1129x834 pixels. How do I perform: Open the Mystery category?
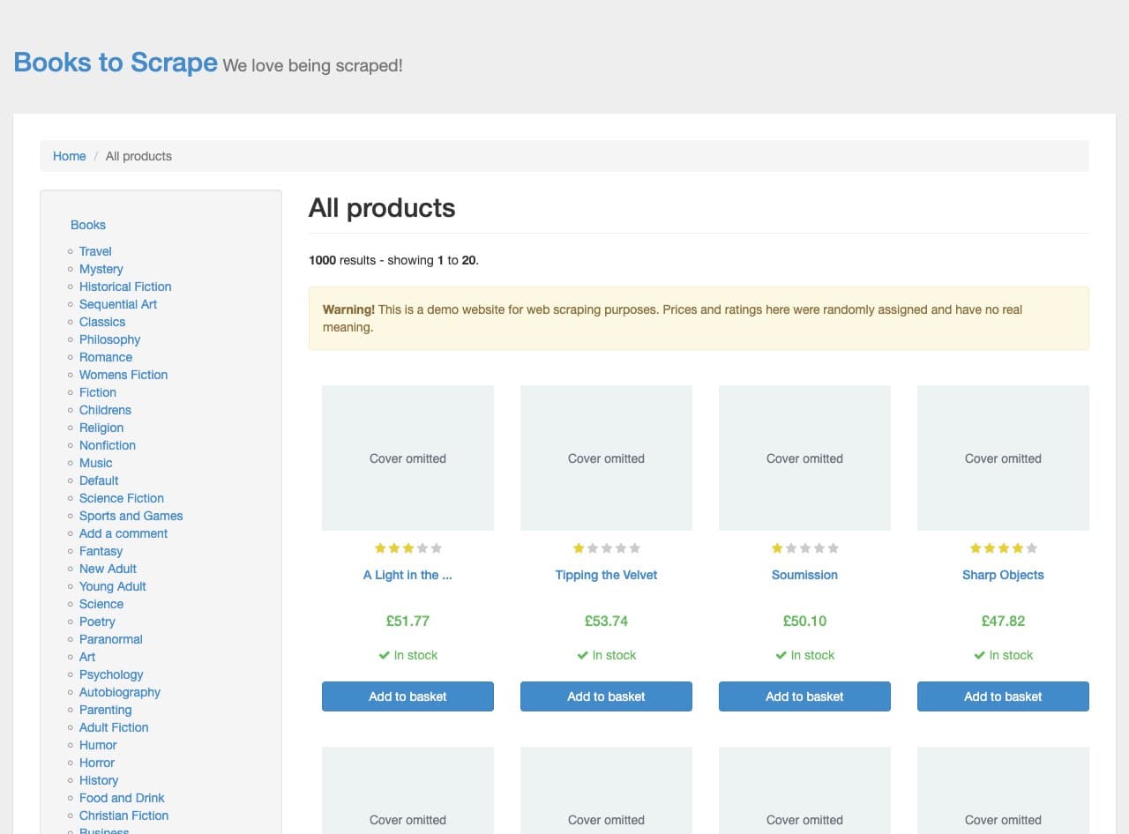101,269
